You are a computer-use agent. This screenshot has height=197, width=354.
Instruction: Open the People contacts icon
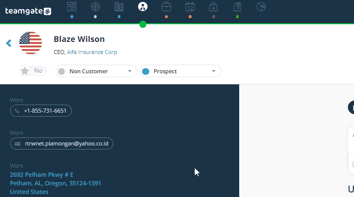[x=143, y=7]
